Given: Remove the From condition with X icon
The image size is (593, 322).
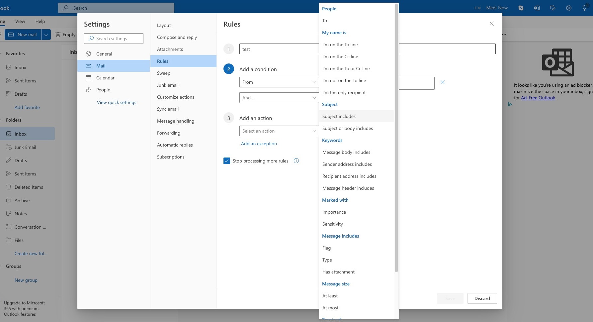Looking at the screenshot, I should pyautogui.click(x=442, y=82).
